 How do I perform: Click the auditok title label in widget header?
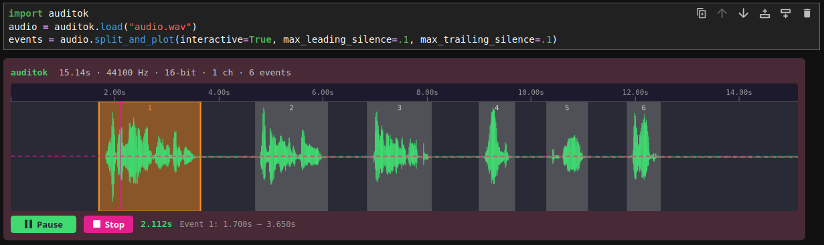click(29, 72)
